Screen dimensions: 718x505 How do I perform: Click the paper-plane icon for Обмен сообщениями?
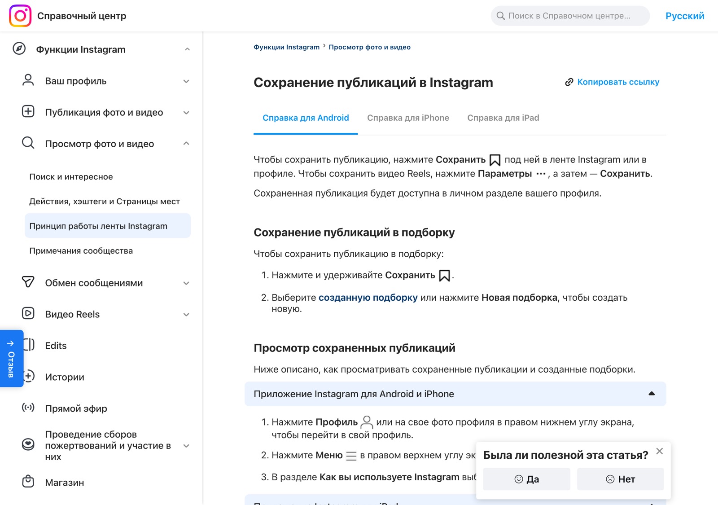28,282
